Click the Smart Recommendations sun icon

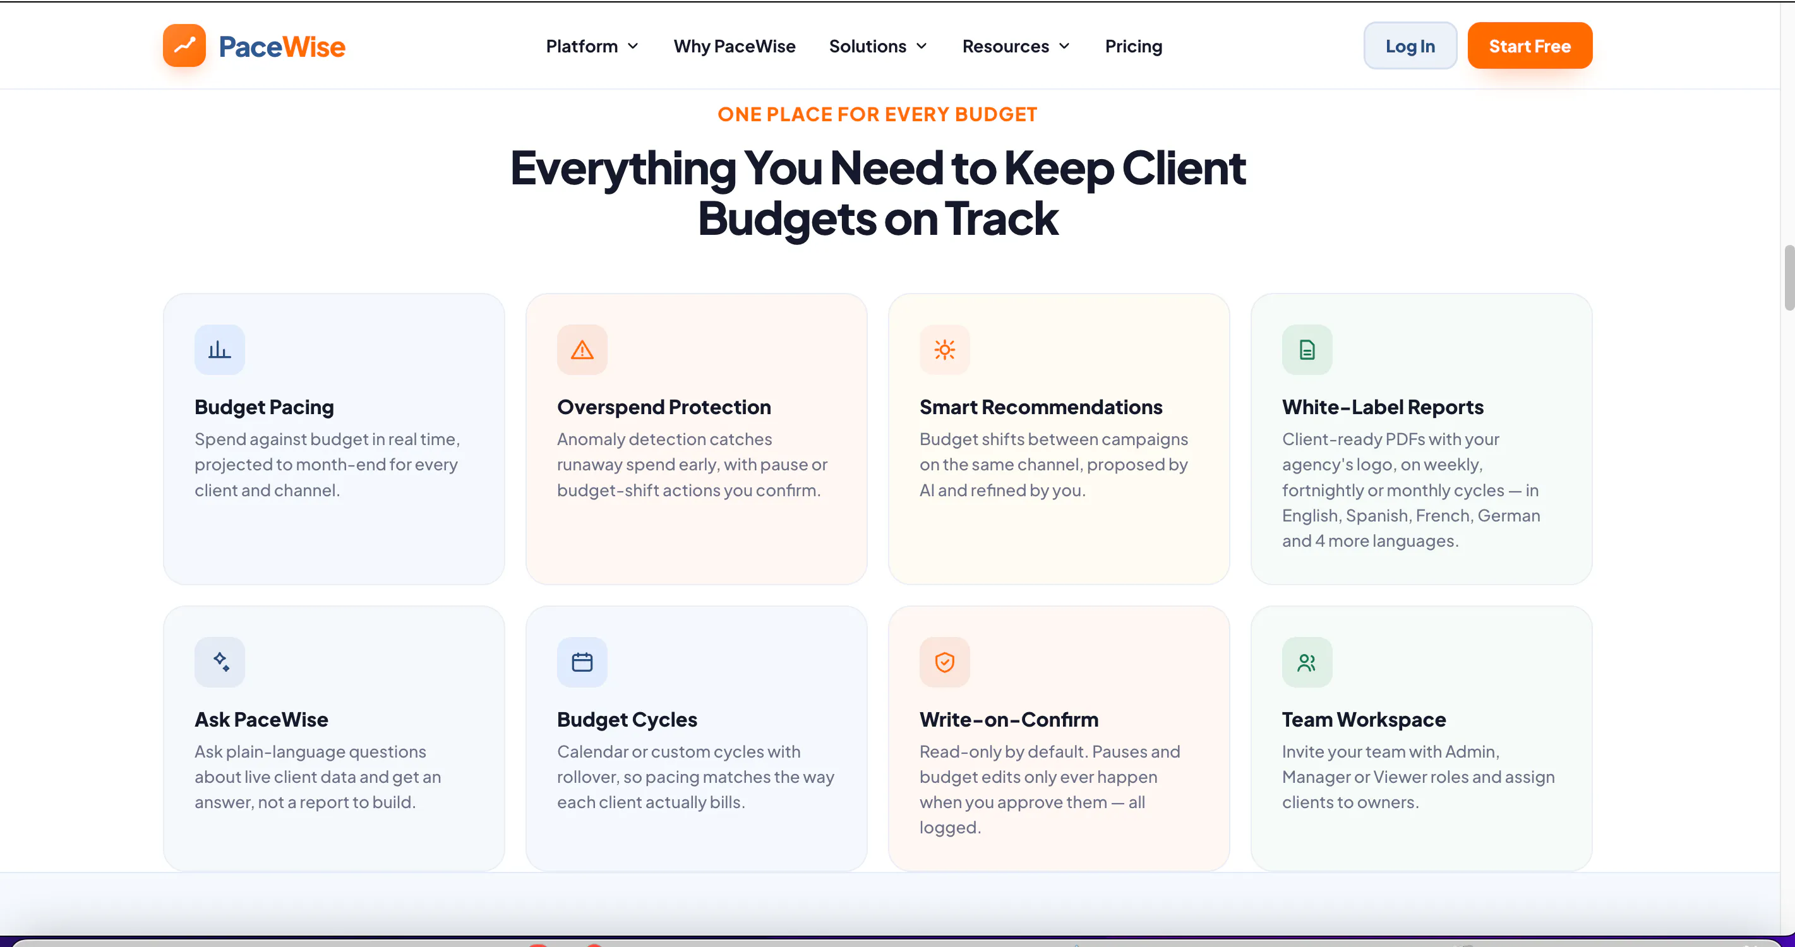[944, 350]
